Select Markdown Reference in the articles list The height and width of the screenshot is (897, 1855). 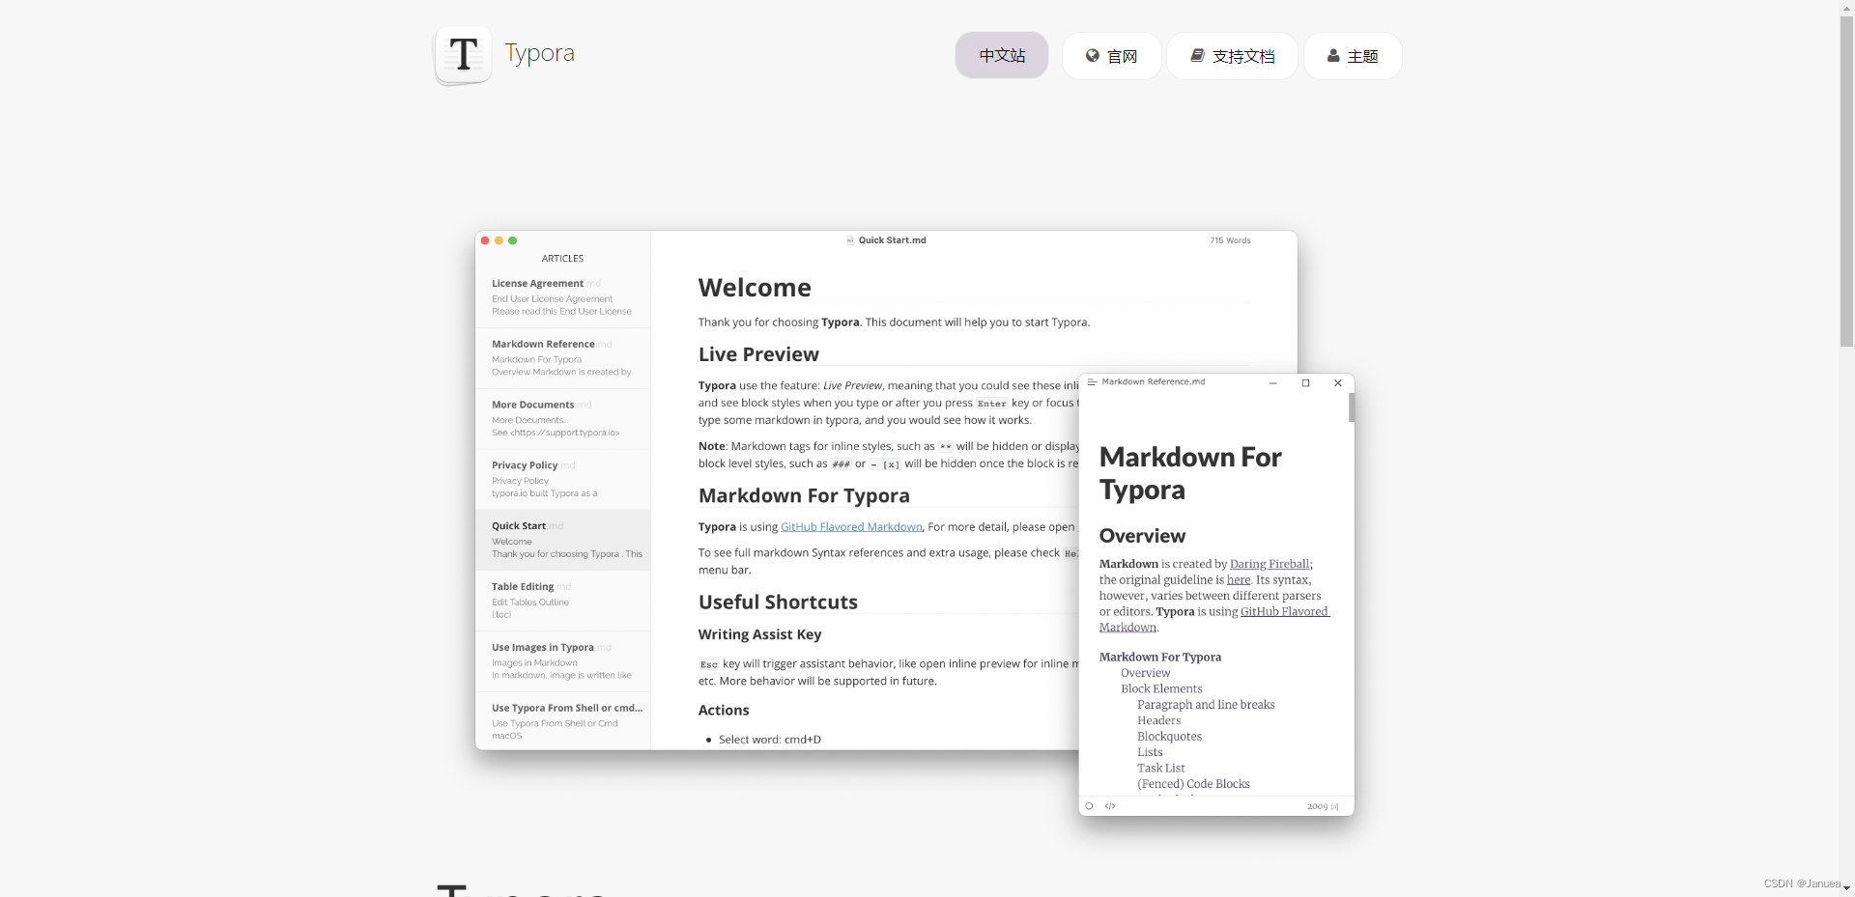(562, 358)
